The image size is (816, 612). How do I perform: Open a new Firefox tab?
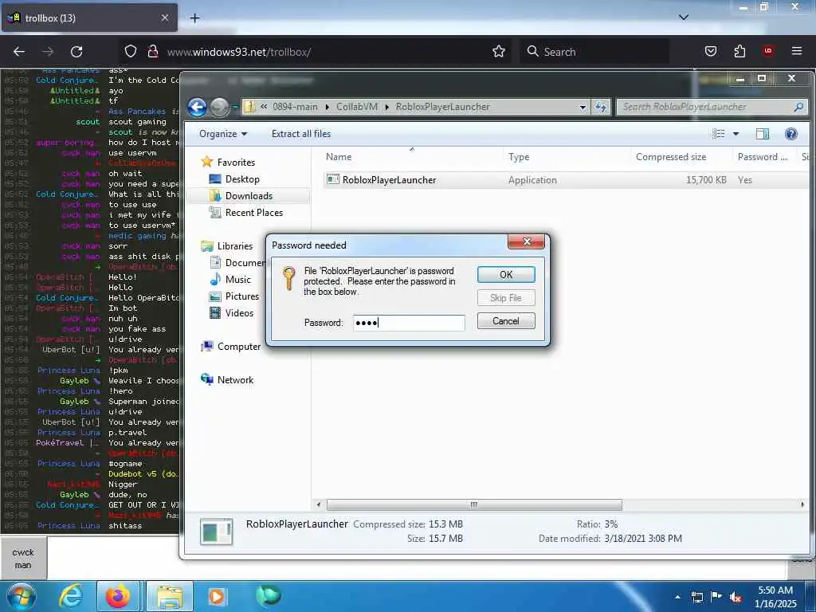194,18
